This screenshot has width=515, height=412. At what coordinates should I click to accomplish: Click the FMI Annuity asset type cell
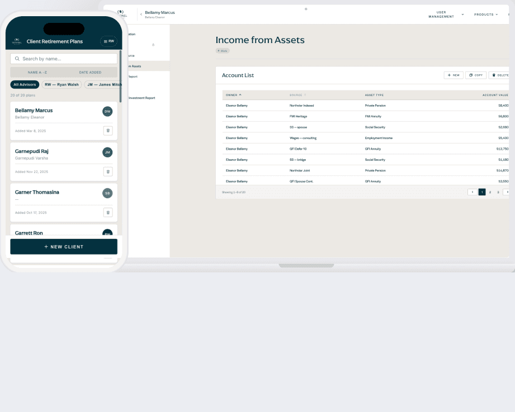coord(373,117)
